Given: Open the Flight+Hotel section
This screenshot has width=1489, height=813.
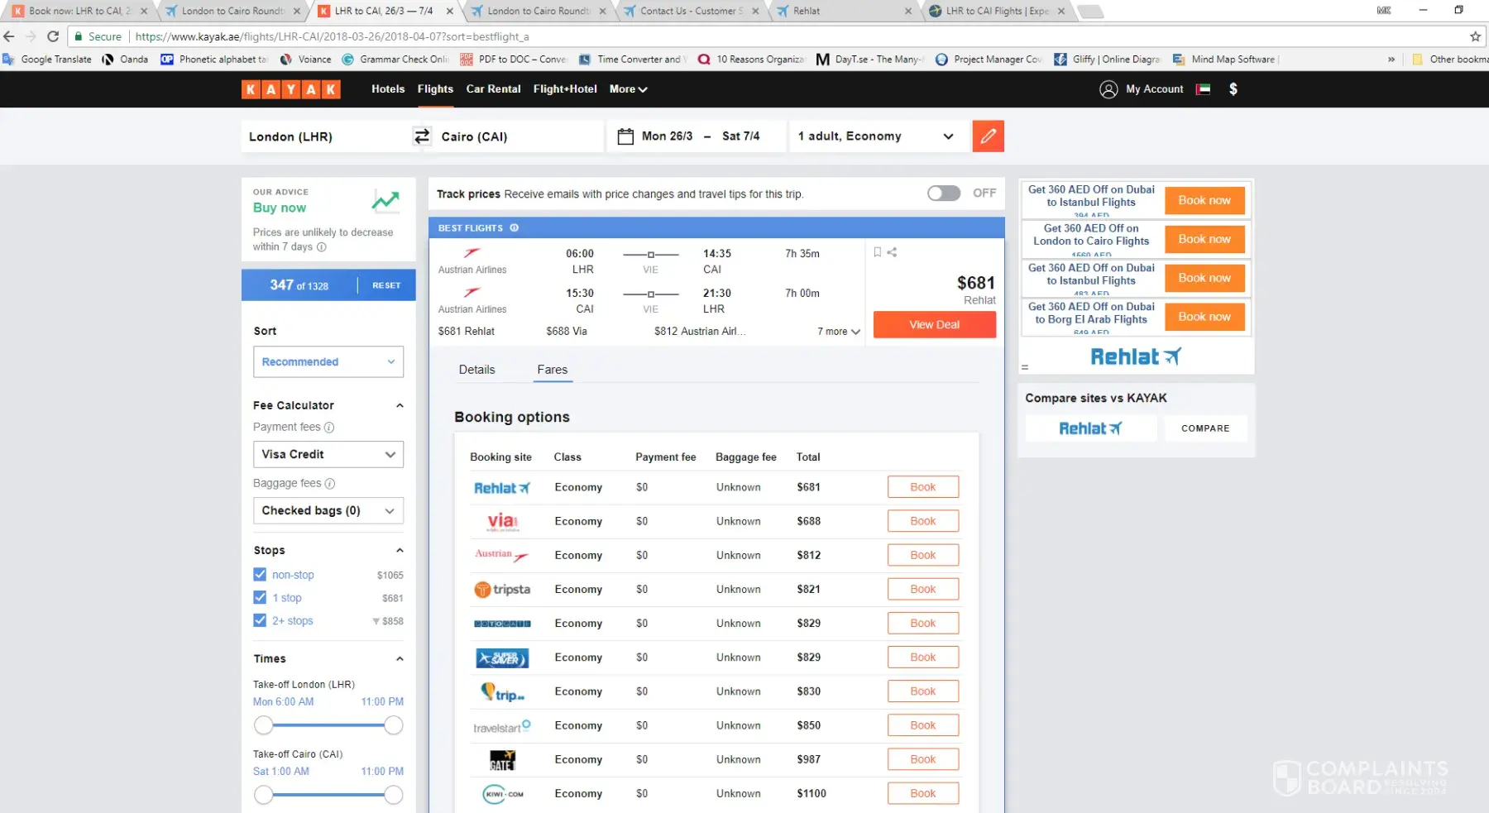Looking at the screenshot, I should click(565, 89).
